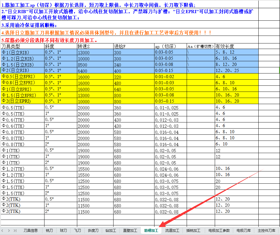Select the feed cell 340
The width and height of the screenshot is (280, 235).
point(134,64)
